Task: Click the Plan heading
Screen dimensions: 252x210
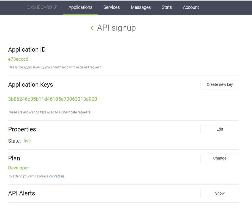Action: (14, 158)
